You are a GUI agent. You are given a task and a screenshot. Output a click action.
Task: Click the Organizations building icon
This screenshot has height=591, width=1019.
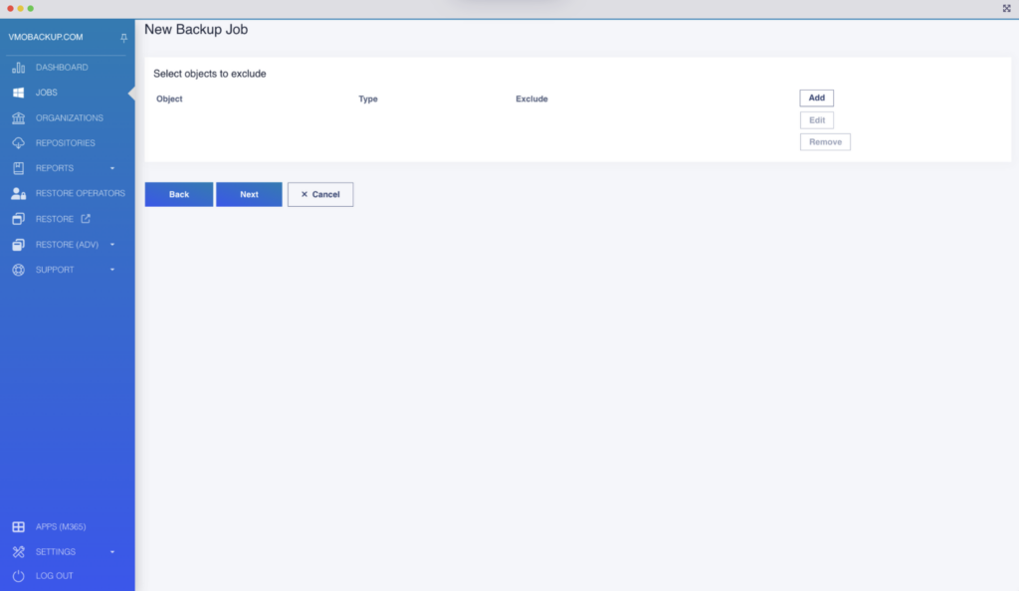pyautogui.click(x=18, y=118)
